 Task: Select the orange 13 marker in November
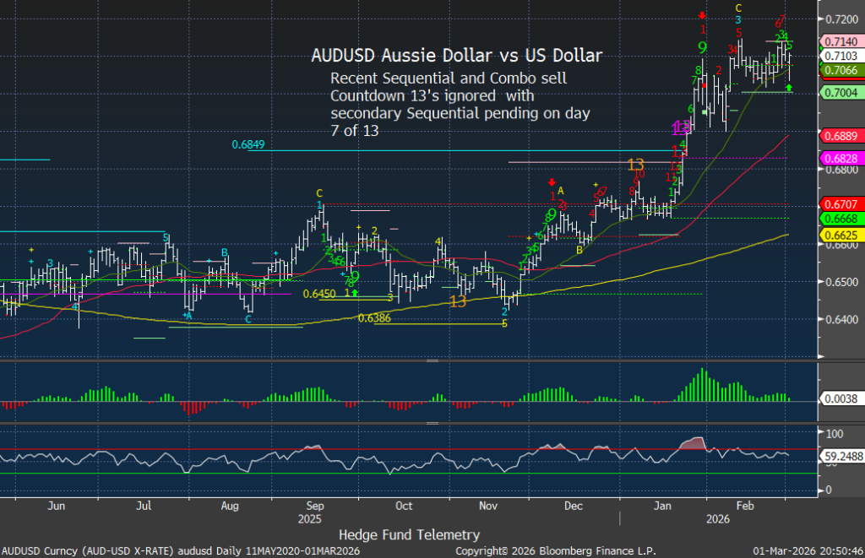pos(458,301)
